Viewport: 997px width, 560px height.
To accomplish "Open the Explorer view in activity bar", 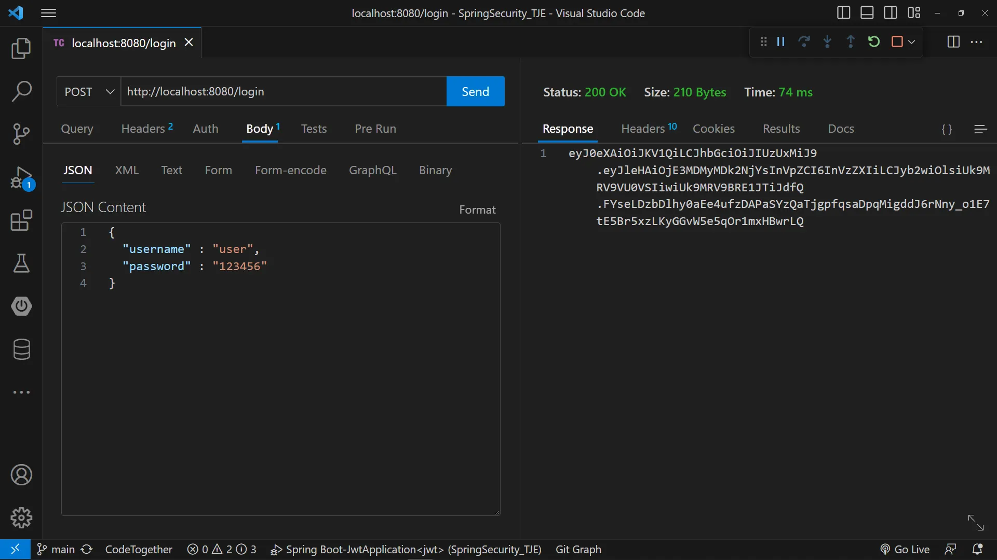I will (x=21, y=49).
